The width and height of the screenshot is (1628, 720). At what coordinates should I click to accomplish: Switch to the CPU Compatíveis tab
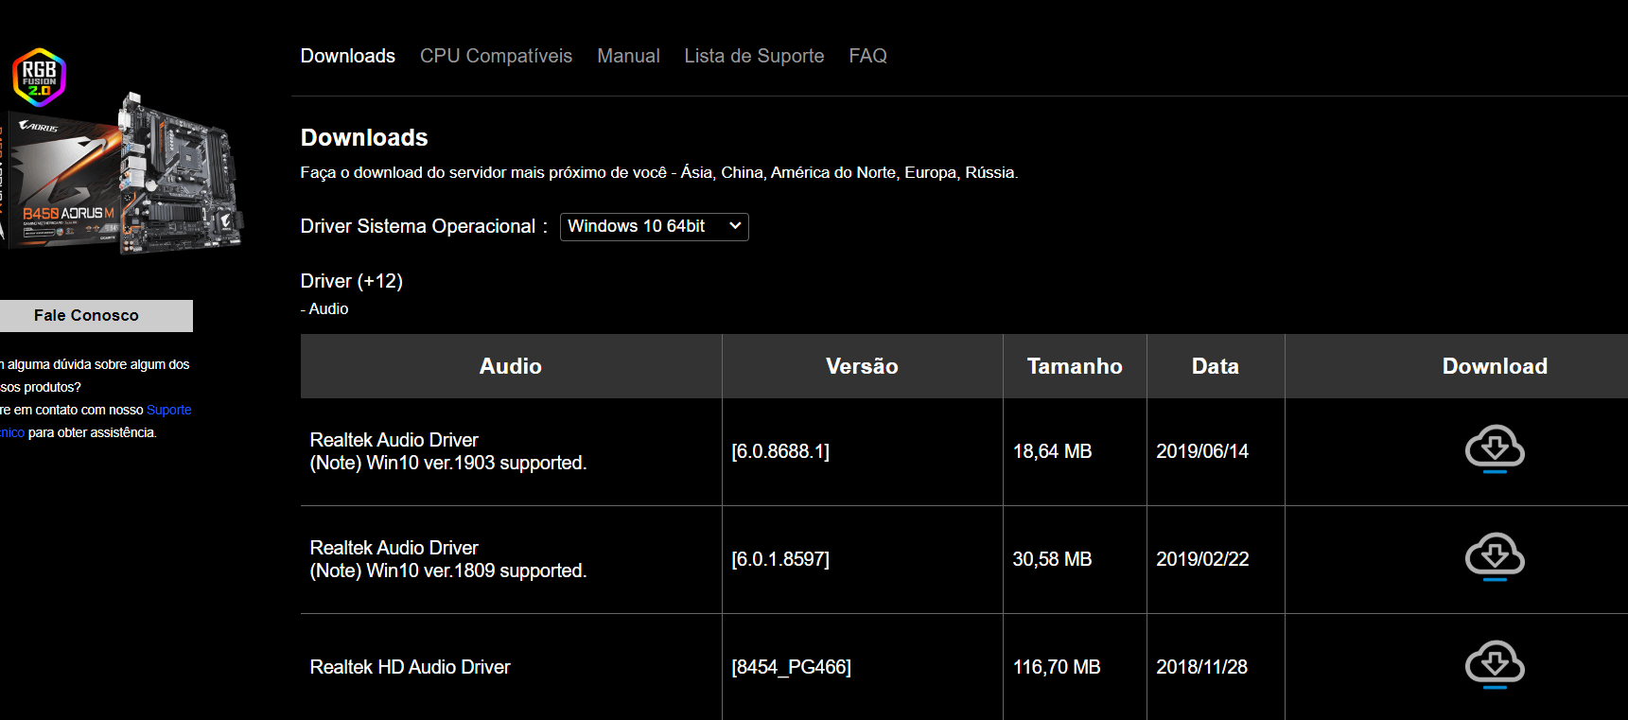coord(496,56)
